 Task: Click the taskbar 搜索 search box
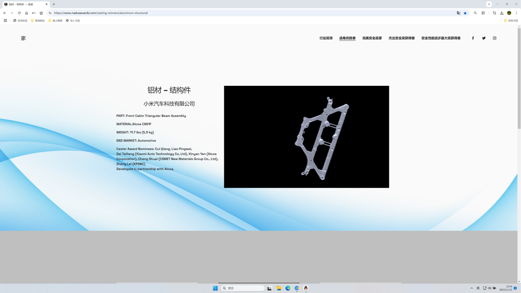click(243, 288)
